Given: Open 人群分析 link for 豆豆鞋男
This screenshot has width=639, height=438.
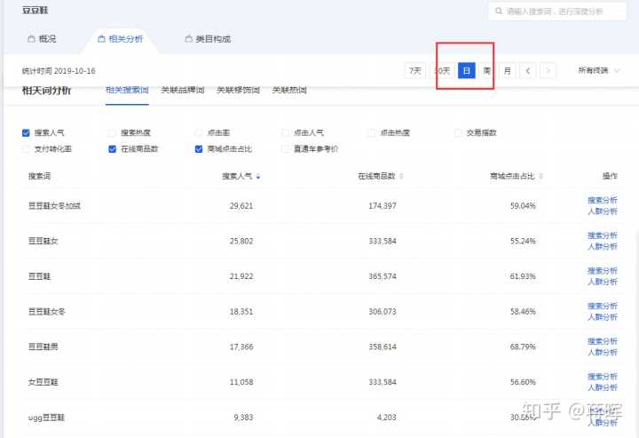Looking at the screenshot, I should click(602, 352).
